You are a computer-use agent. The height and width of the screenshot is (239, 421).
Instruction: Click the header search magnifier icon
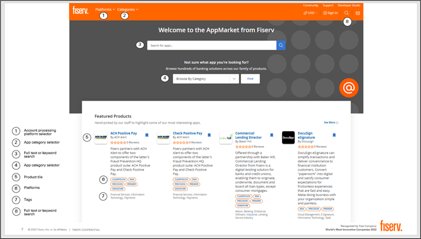pyautogui.click(x=347, y=13)
